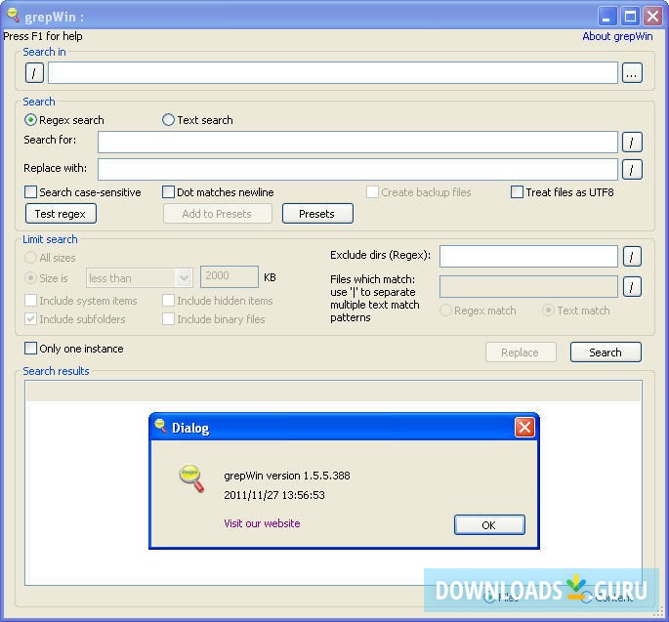Close the About Dialog with the red X
The height and width of the screenshot is (622, 669).
(524, 427)
